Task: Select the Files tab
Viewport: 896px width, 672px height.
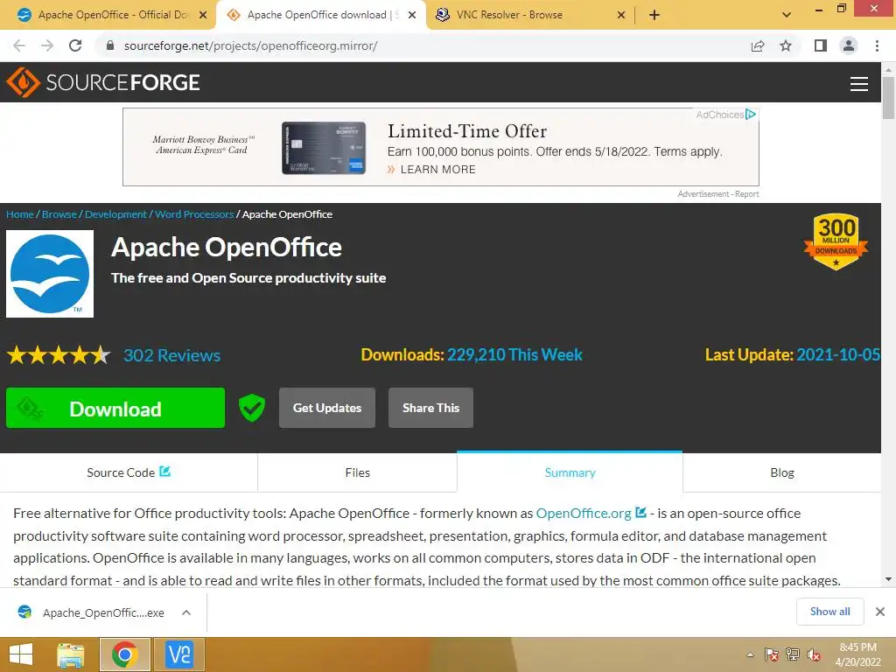Action: 358,472
